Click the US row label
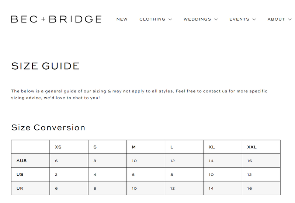The height and width of the screenshot is (203, 295). click(x=20, y=175)
